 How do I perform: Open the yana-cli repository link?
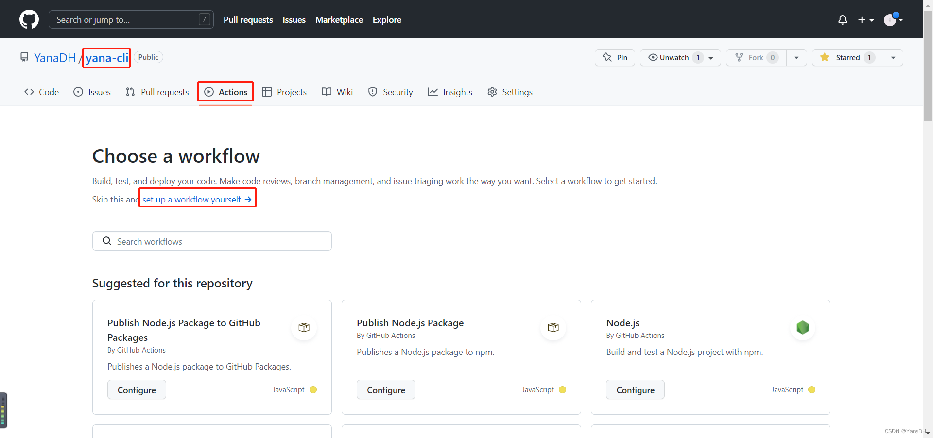tap(107, 58)
